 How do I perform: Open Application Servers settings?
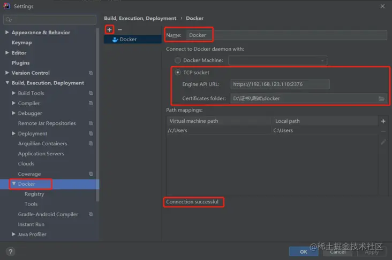(x=41, y=154)
